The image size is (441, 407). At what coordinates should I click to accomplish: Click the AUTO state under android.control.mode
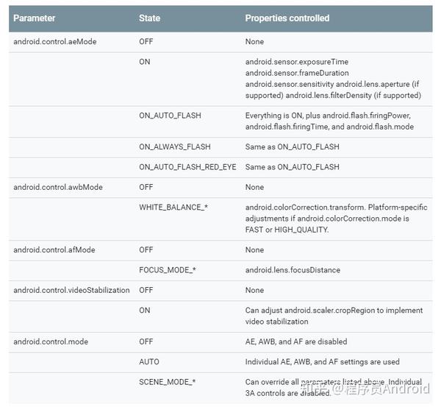click(149, 361)
